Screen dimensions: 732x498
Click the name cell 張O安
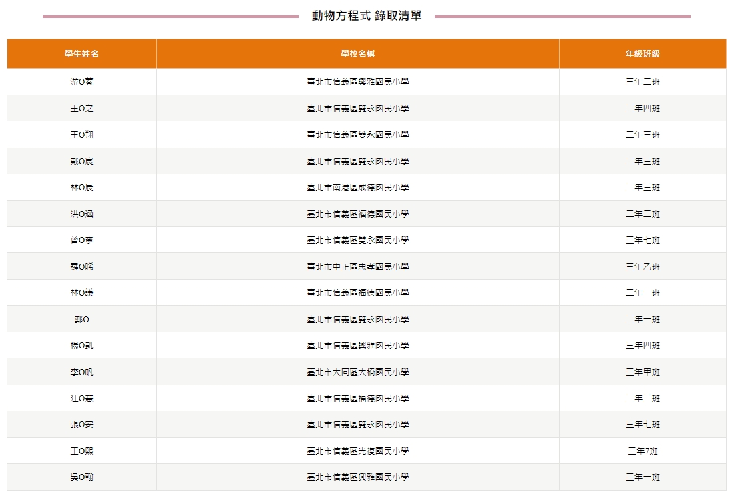81,425
